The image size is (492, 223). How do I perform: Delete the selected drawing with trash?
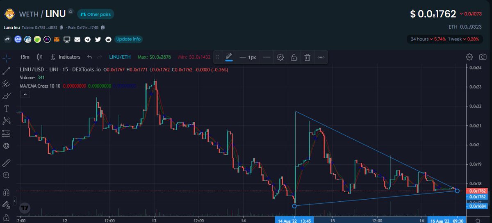click(x=307, y=57)
